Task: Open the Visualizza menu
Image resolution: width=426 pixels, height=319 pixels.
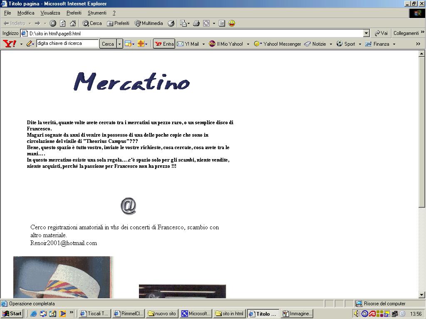Action: pos(50,13)
